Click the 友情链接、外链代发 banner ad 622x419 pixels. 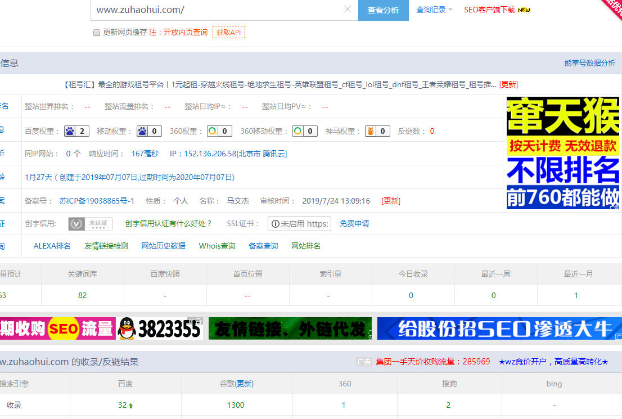point(290,328)
